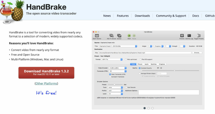Open the Format dropdown showing MP4 File
Image resolution: width=215 pixels, height=114 pixels.
click(x=112, y=59)
